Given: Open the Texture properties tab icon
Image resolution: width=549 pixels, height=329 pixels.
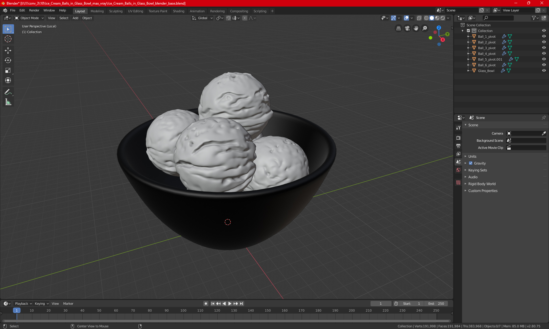Looking at the screenshot, I should 458,182.
